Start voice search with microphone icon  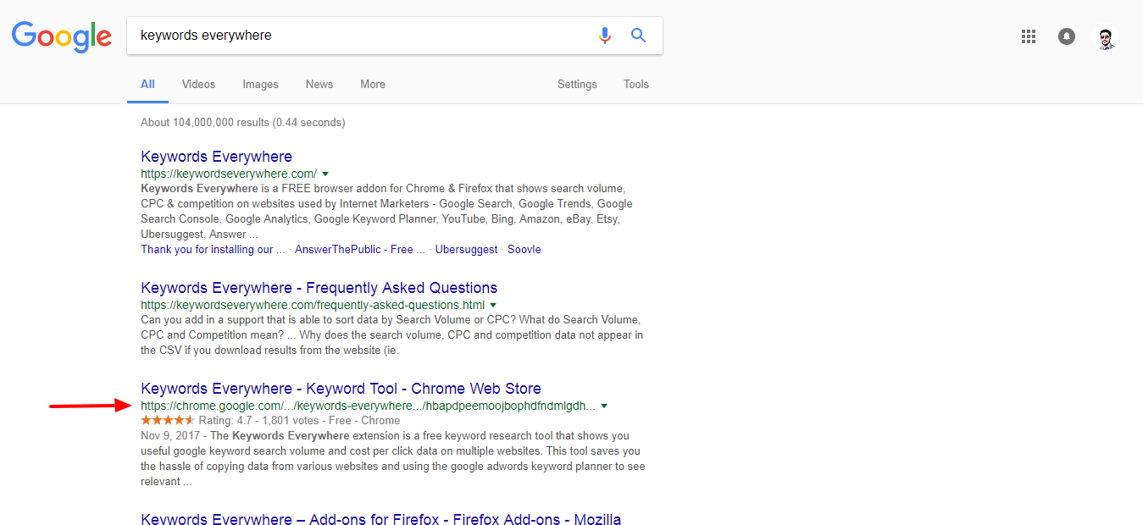coord(604,36)
